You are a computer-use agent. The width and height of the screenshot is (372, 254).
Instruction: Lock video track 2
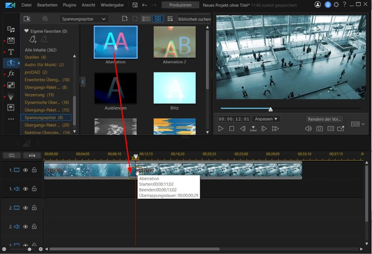click(x=34, y=208)
